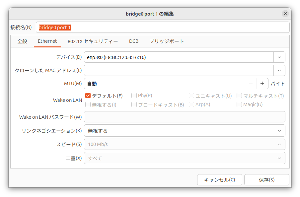
Task: Enable the Magic Wake on LAN checkbox
Action: pyautogui.click(x=240, y=105)
